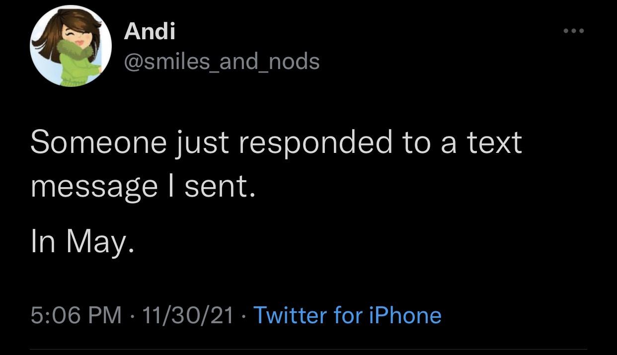This screenshot has height=355, width=617.
Task: Open the three-dot more options menu
Action: click(x=574, y=31)
